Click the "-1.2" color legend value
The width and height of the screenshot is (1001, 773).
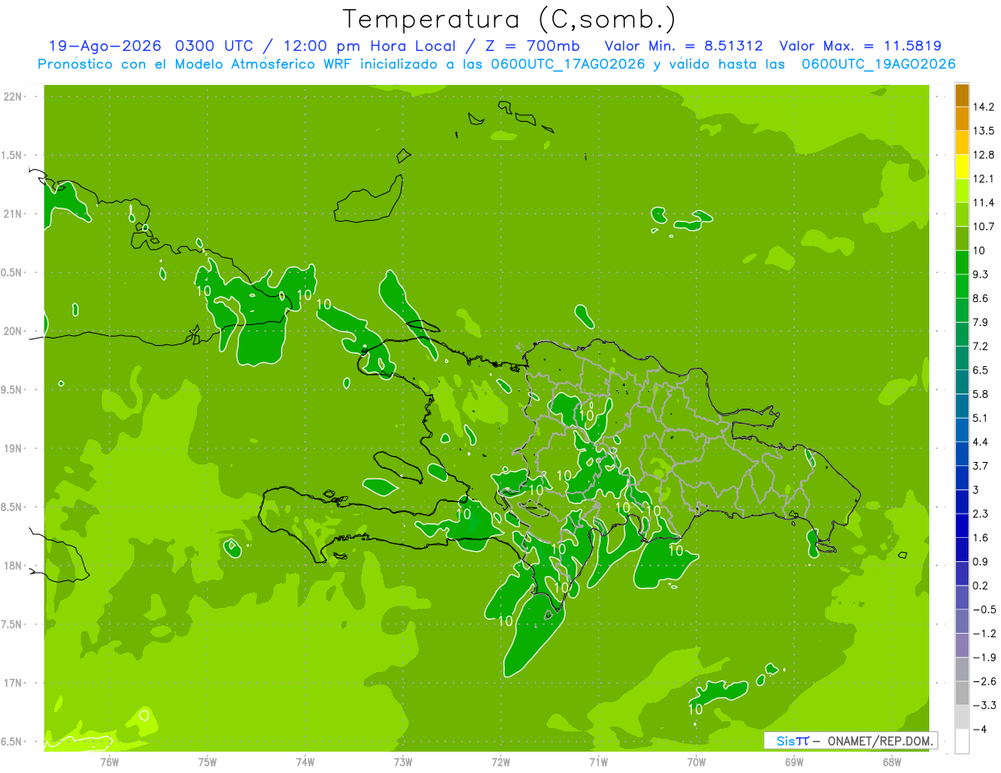(x=983, y=634)
